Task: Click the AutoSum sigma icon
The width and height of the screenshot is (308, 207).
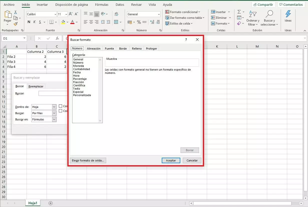Action: [239, 12]
